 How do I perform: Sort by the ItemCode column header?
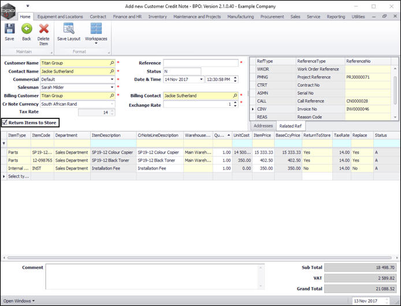pyautogui.click(x=42, y=135)
